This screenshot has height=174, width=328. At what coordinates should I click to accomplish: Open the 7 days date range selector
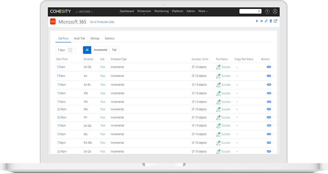66,50
